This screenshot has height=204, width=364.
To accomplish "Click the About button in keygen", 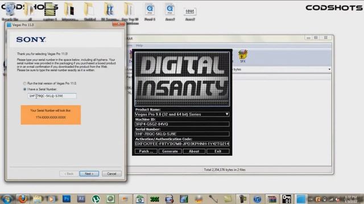I will click(194, 151).
